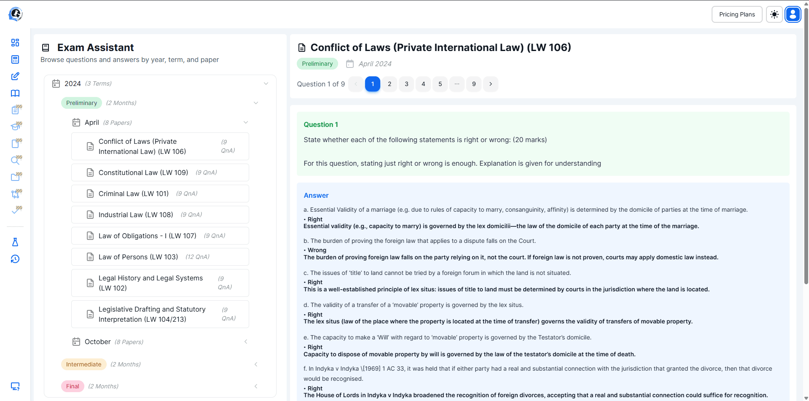This screenshot has width=809, height=401.
Task: Click the 'Question 1' green heading
Action: click(321, 124)
